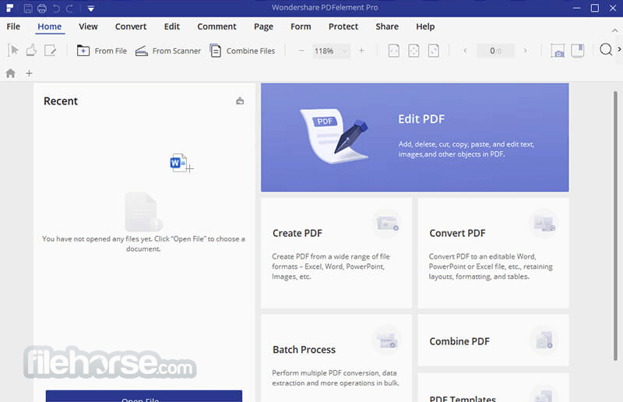Expand the toolbar overflow arrow
623x402 pixels.
pos(619,49)
